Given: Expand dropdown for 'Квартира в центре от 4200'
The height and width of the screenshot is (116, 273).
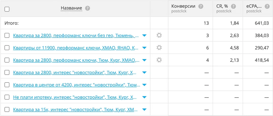Looking at the screenshot, I should tap(144, 85).
